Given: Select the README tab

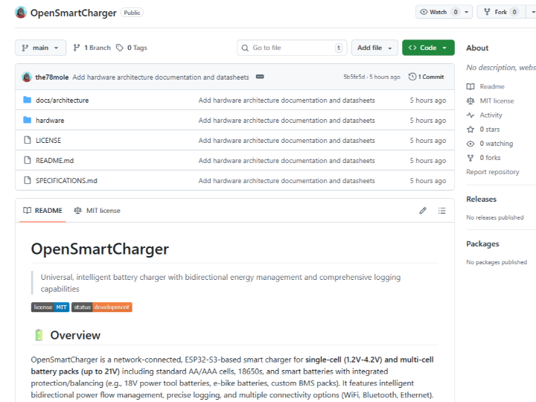Looking at the screenshot, I should 42,211.
